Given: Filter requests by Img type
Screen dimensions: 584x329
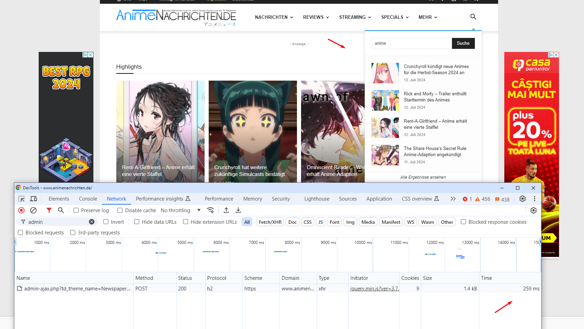Looking at the screenshot, I should tap(350, 222).
